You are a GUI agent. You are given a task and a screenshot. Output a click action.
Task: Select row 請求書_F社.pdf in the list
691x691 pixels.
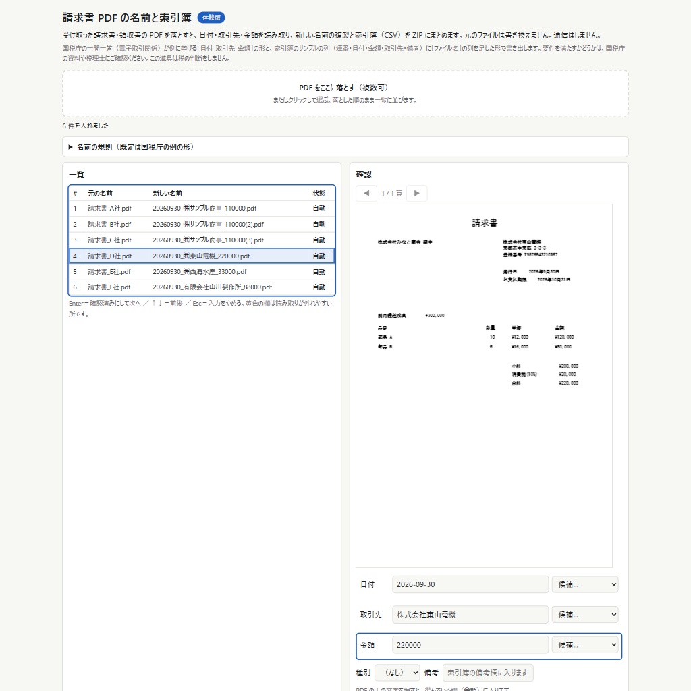coord(202,287)
